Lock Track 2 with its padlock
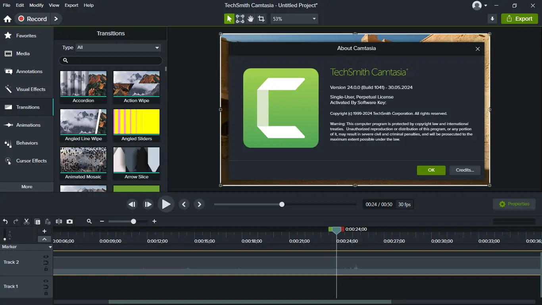 46,269
